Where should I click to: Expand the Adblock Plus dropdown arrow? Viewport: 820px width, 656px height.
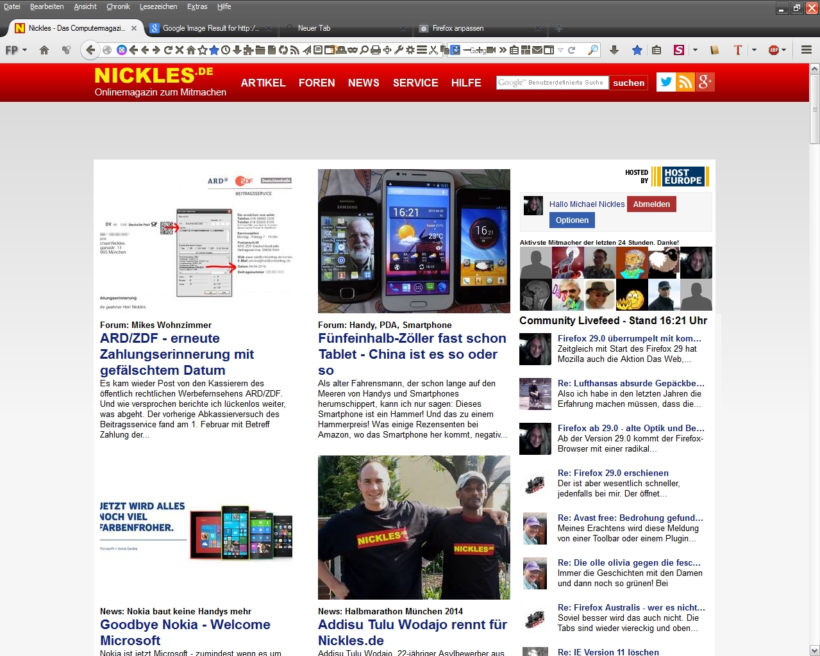[x=784, y=50]
